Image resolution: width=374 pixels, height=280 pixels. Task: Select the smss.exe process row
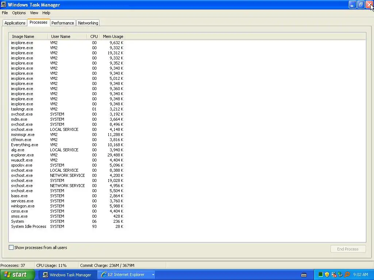click(x=67, y=217)
